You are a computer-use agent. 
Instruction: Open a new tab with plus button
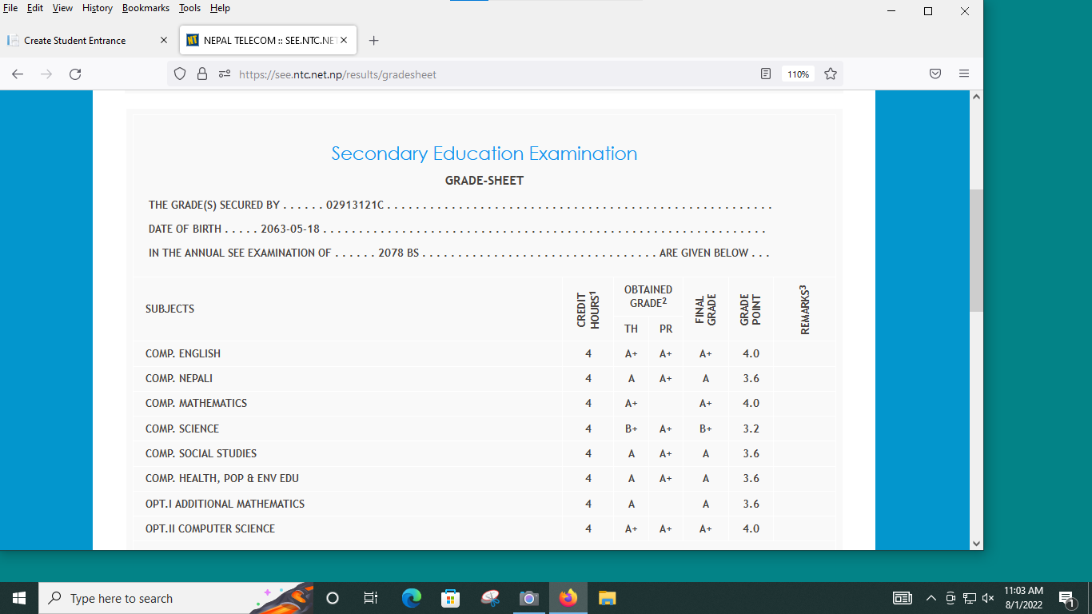tap(373, 40)
